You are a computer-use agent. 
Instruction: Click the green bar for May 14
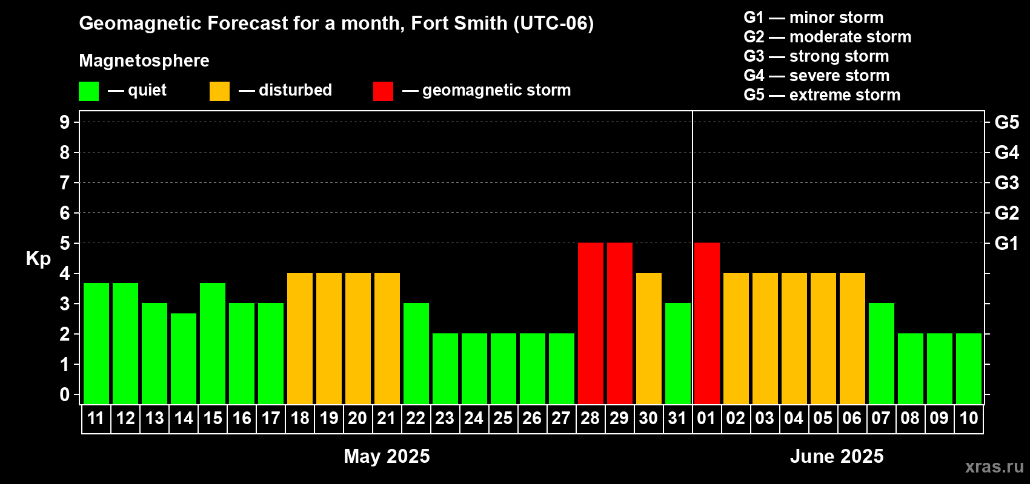(x=184, y=358)
